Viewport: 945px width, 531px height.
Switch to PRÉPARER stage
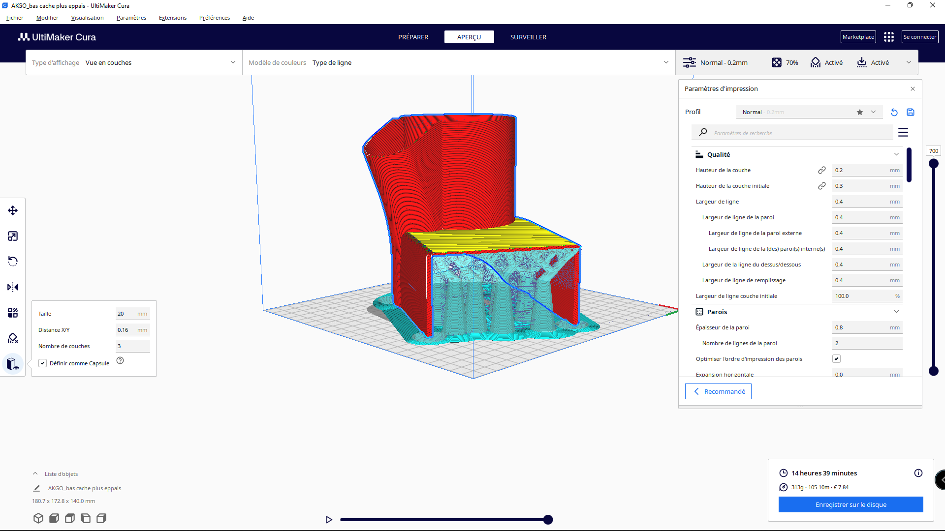(x=413, y=37)
